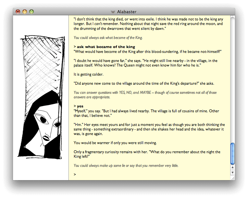This screenshot has height=198, width=248.
Task: Click the scrollbar up arrow
Action: 232,167
